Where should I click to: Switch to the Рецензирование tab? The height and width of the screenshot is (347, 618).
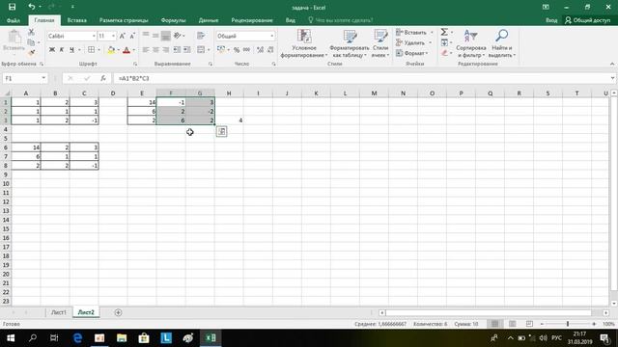(x=252, y=20)
